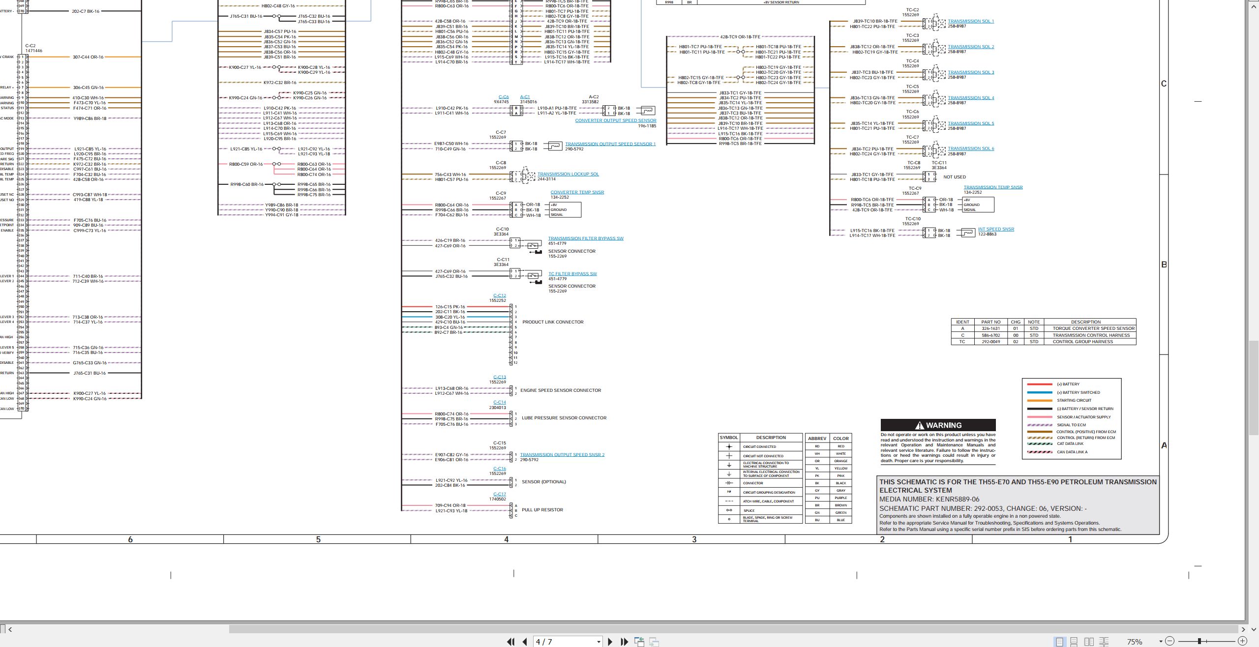Follow the TRANSMISSION OUTPUT SPEED SENSOR 1 link

point(610,144)
